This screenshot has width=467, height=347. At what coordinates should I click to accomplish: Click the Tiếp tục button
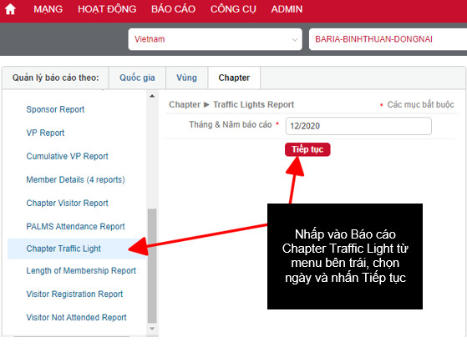[x=307, y=149]
